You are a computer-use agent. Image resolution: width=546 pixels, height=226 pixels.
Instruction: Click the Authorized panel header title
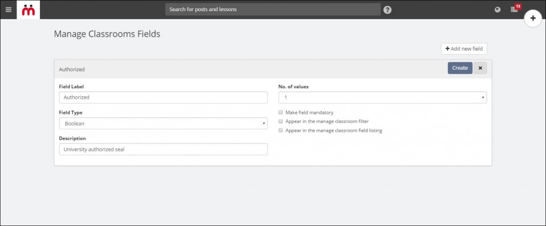pyautogui.click(x=72, y=70)
